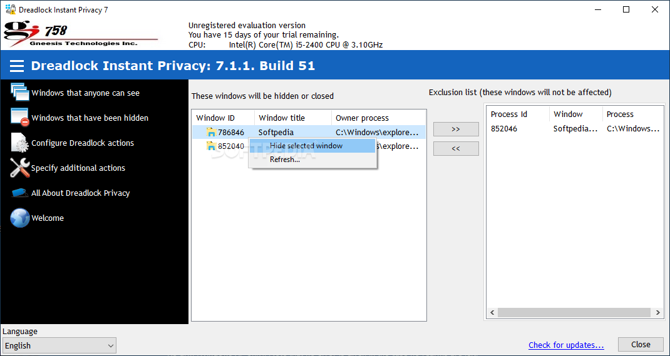Move selection to exclusion list with >> button
670x356 pixels.
pos(456,129)
